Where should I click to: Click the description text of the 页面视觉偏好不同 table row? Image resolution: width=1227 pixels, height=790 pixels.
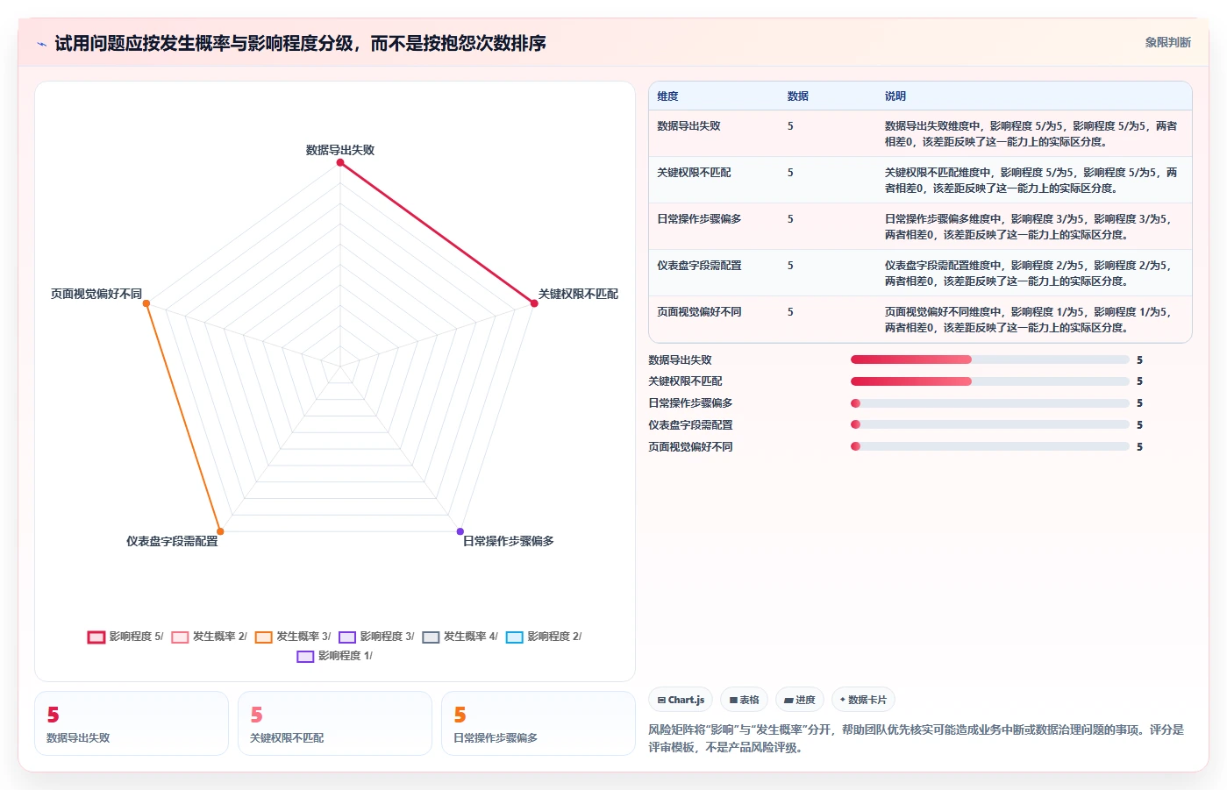1028,320
